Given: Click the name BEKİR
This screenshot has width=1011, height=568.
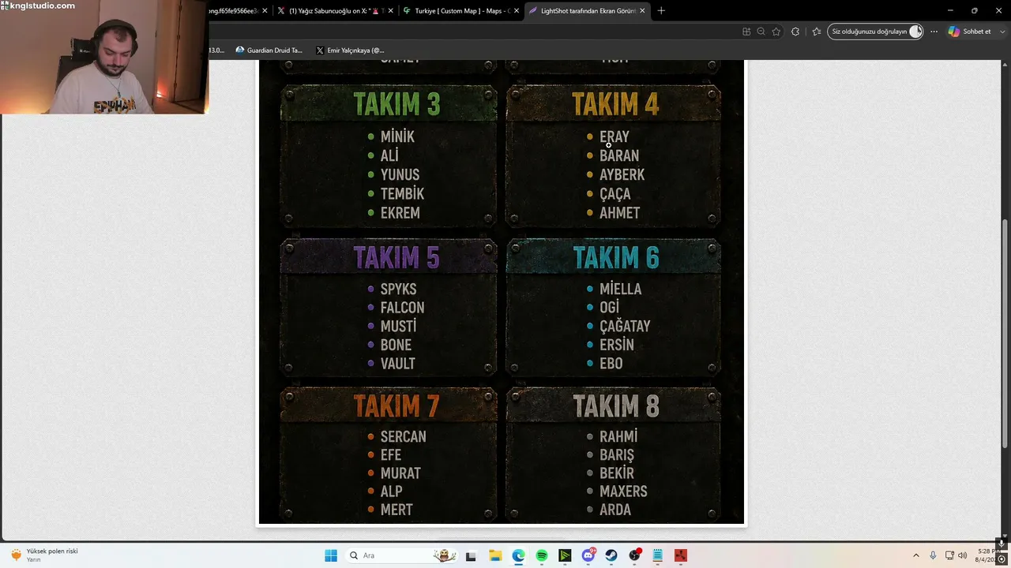Looking at the screenshot, I should coord(616,473).
